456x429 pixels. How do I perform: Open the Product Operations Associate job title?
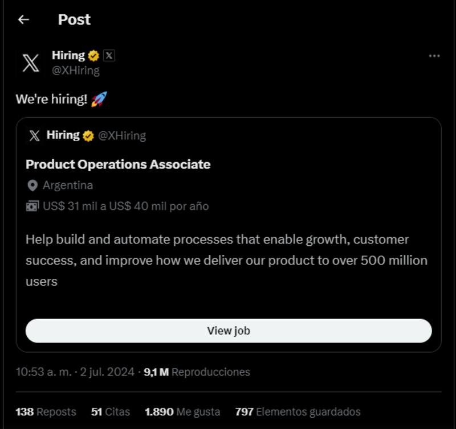(118, 164)
